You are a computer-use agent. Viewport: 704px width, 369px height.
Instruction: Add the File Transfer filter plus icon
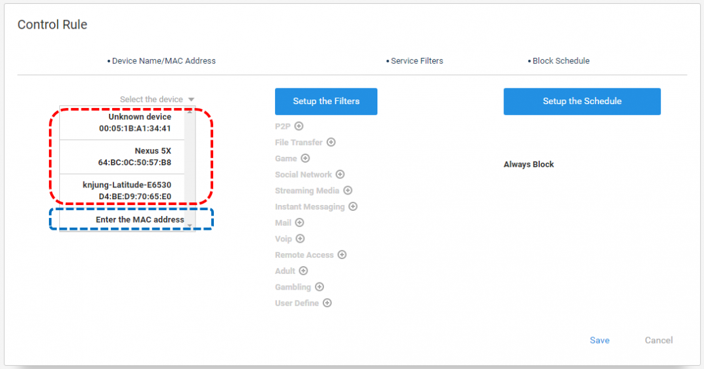coord(331,142)
